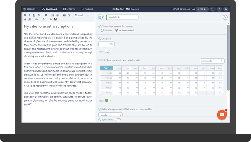Select the Income radio option
251x142 pixels.
(x=102, y=30)
